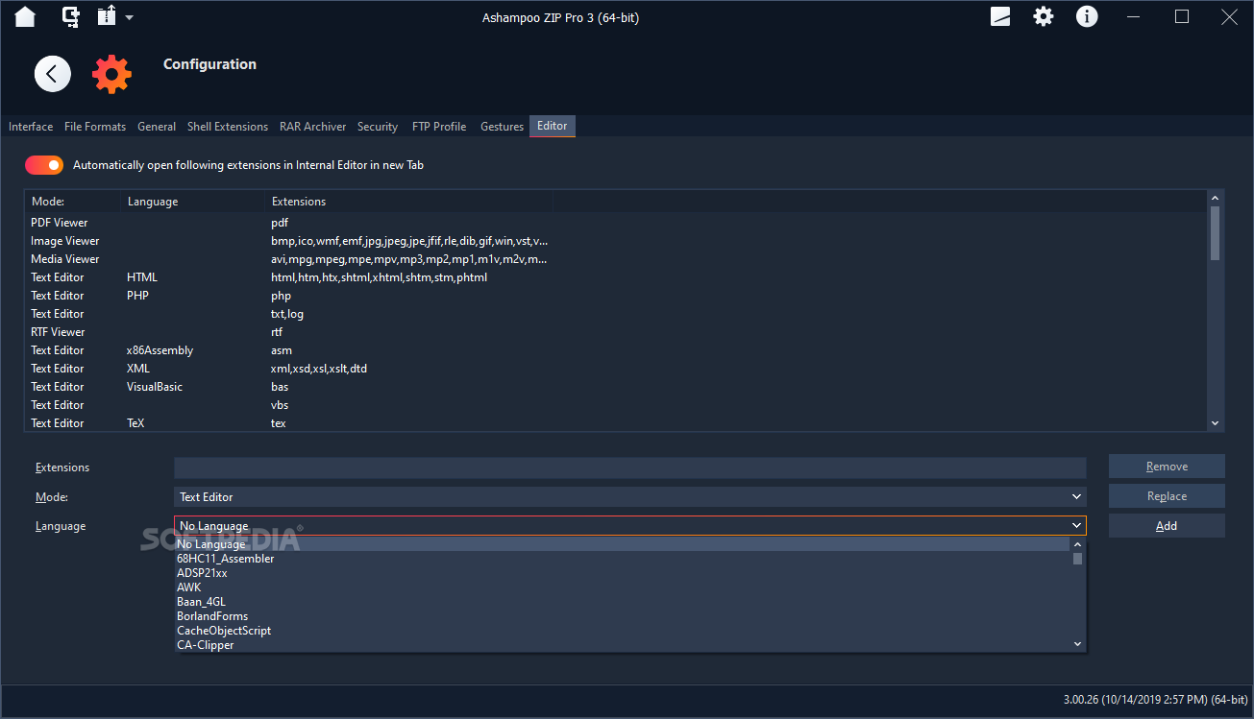Image resolution: width=1254 pixels, height=719 pixels.
Task: Open the info/about icon
Action: 1087,16
